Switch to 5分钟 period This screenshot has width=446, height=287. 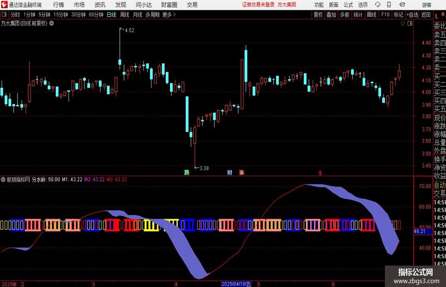click(x=44, y=15)
